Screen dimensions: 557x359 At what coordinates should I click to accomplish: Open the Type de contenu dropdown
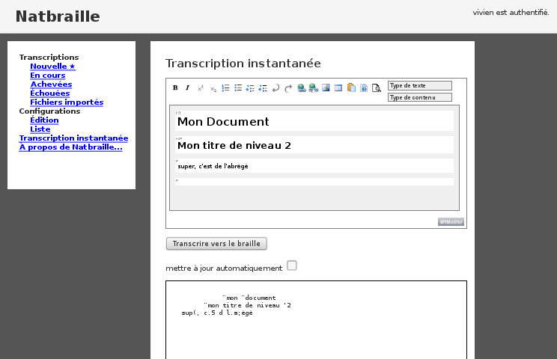420,97
